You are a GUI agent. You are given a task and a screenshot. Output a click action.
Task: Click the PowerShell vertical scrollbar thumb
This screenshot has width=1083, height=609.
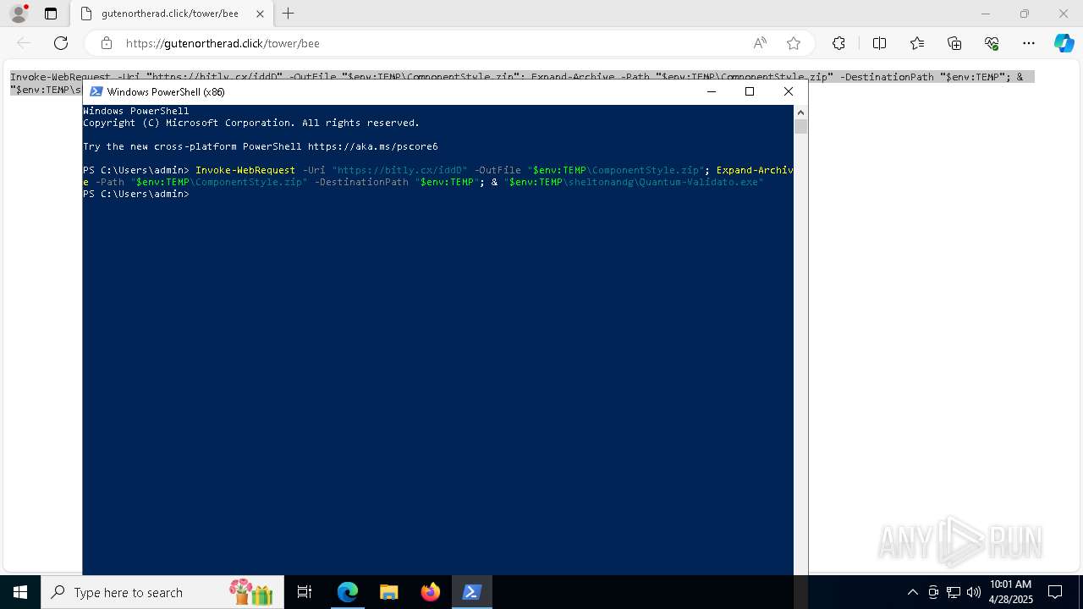800,126
